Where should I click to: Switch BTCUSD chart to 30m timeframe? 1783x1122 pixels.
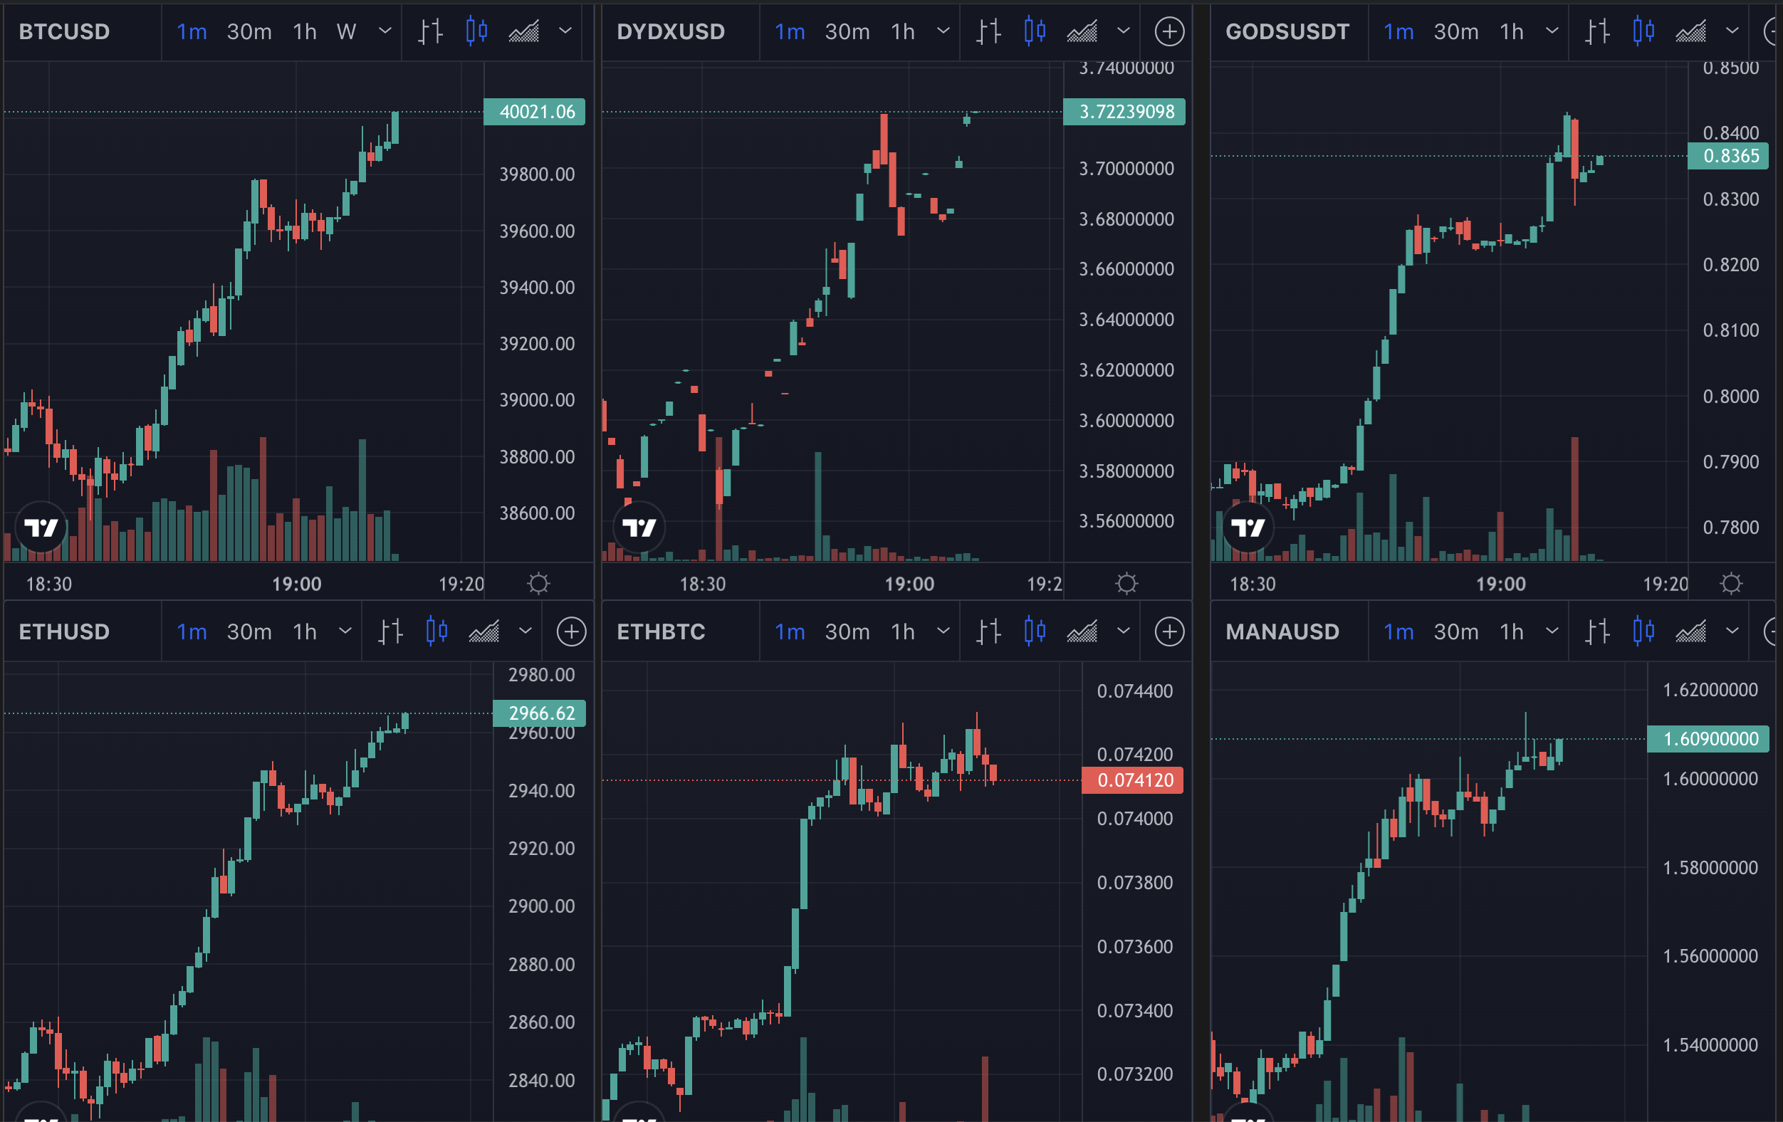click(249, 32)
